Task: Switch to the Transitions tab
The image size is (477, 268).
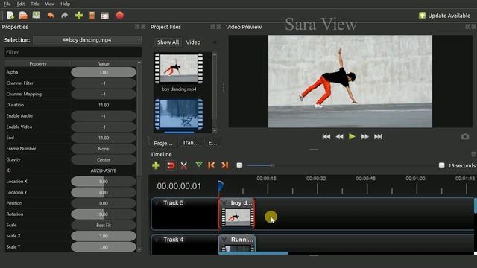Action: [191, 143]
